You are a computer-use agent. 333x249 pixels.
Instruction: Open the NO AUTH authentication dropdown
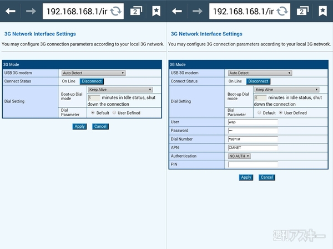[239, 156]
